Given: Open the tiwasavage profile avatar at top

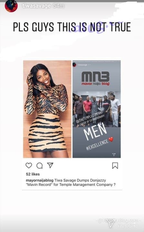Looking at the screenshot, I should 11,6.
